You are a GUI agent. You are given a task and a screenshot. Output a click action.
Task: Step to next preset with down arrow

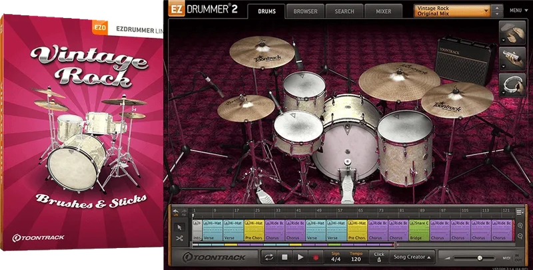498,14
